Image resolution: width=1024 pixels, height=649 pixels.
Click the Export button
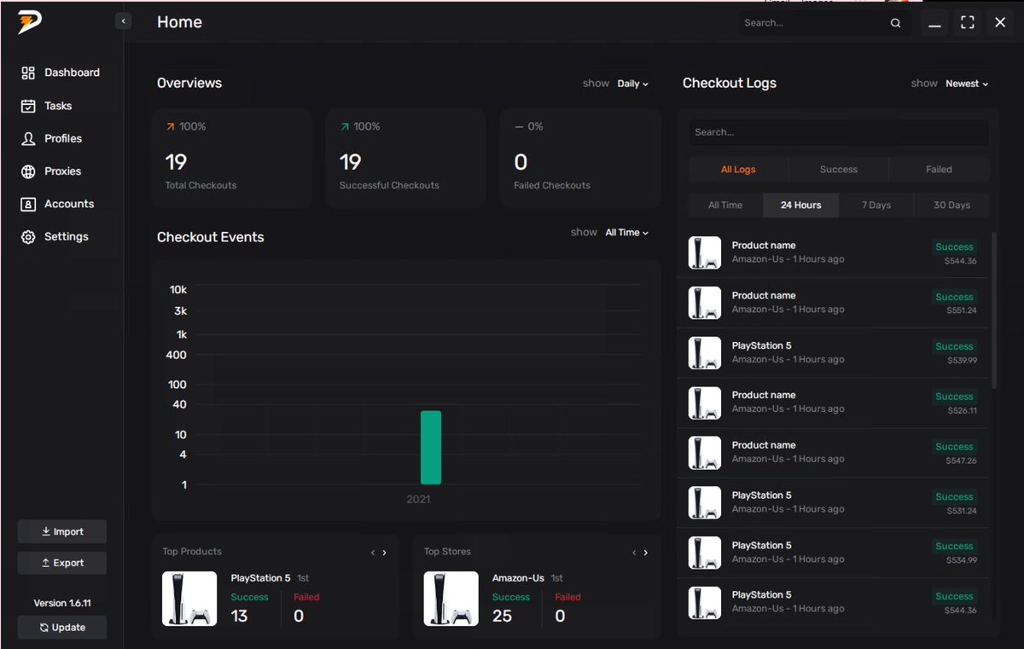click(62, 563)
